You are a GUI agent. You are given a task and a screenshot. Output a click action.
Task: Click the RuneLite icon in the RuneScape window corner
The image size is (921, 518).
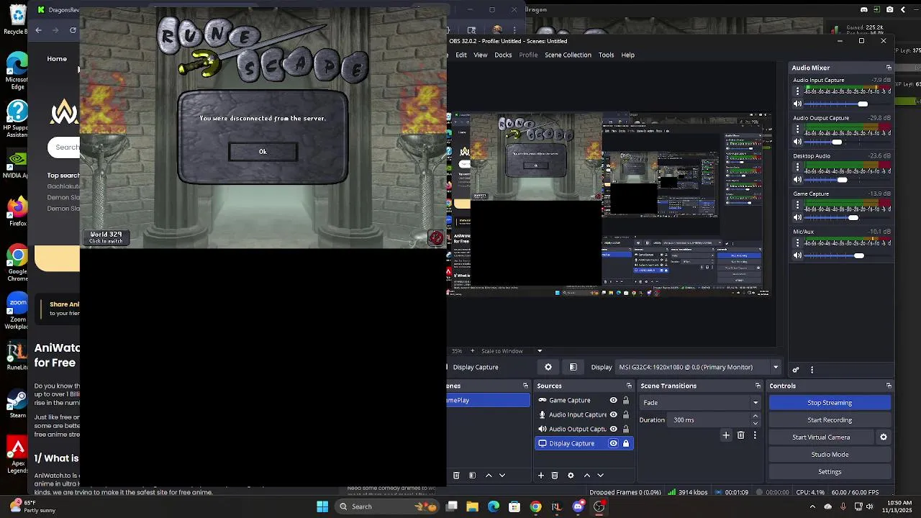point(436,238)
